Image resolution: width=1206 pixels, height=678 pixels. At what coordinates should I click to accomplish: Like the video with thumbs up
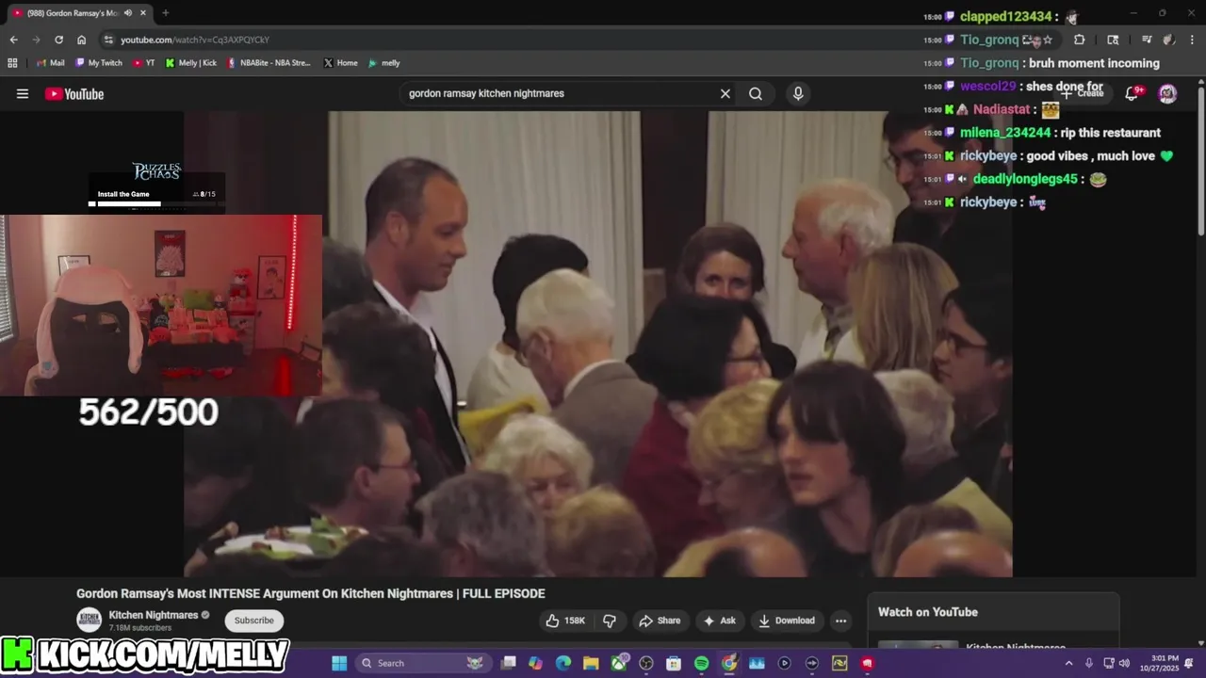click(565, 621)
